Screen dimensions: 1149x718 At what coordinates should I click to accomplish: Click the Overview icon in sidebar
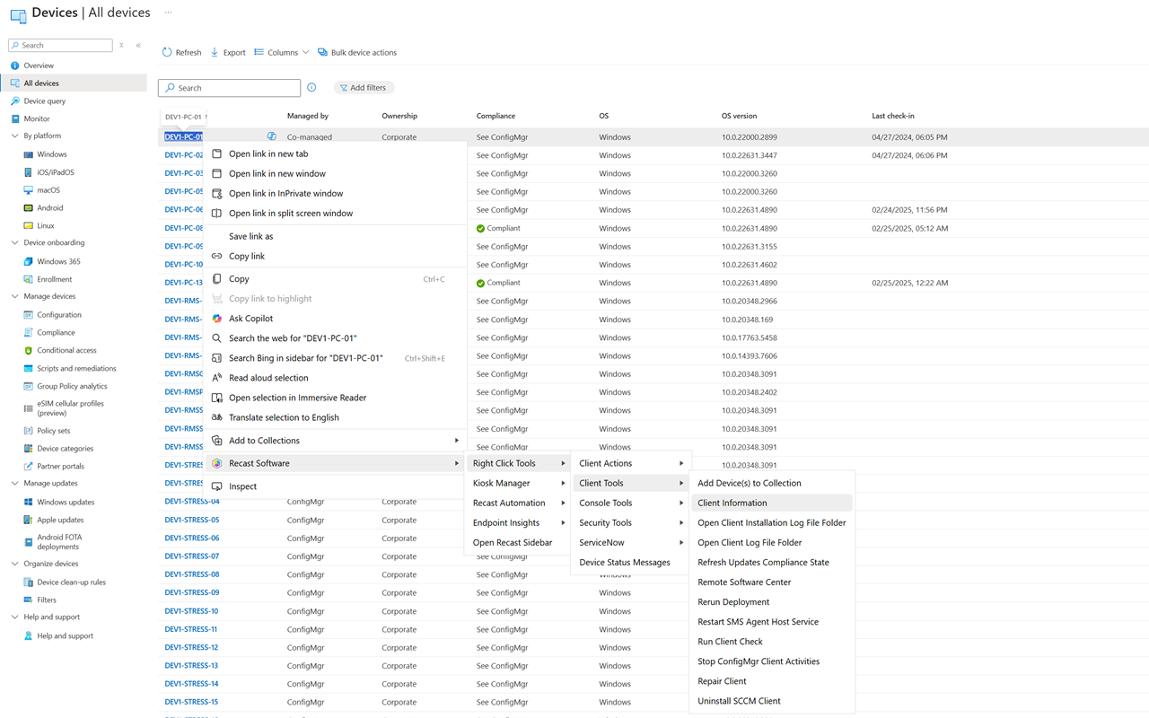14,66
